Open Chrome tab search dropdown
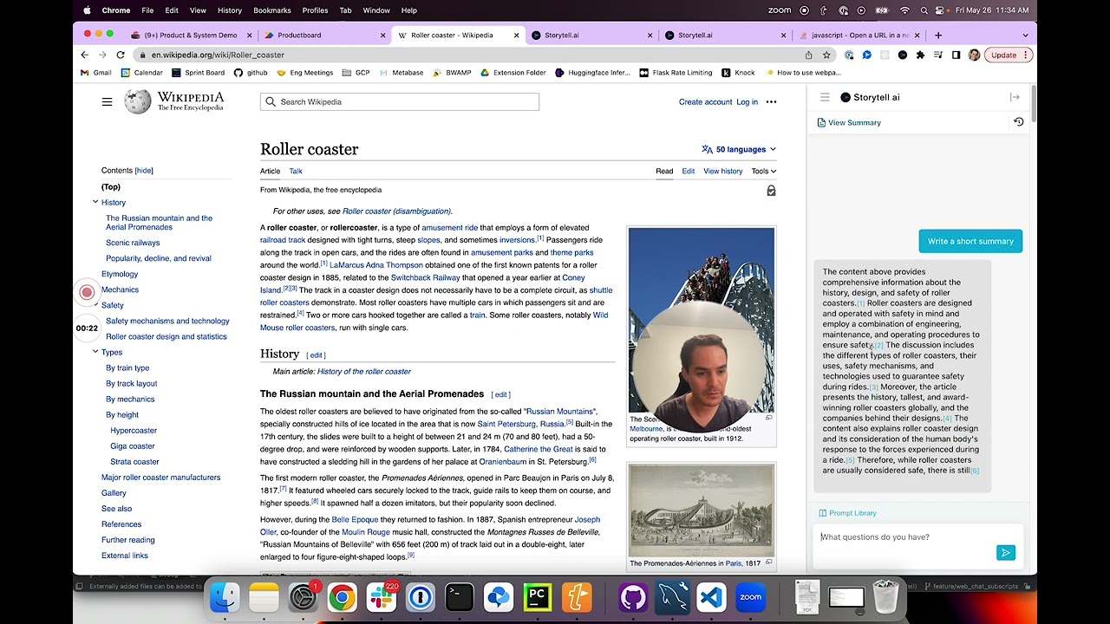Screen dimensions: 1110x624 click(x=1025, y=36)
